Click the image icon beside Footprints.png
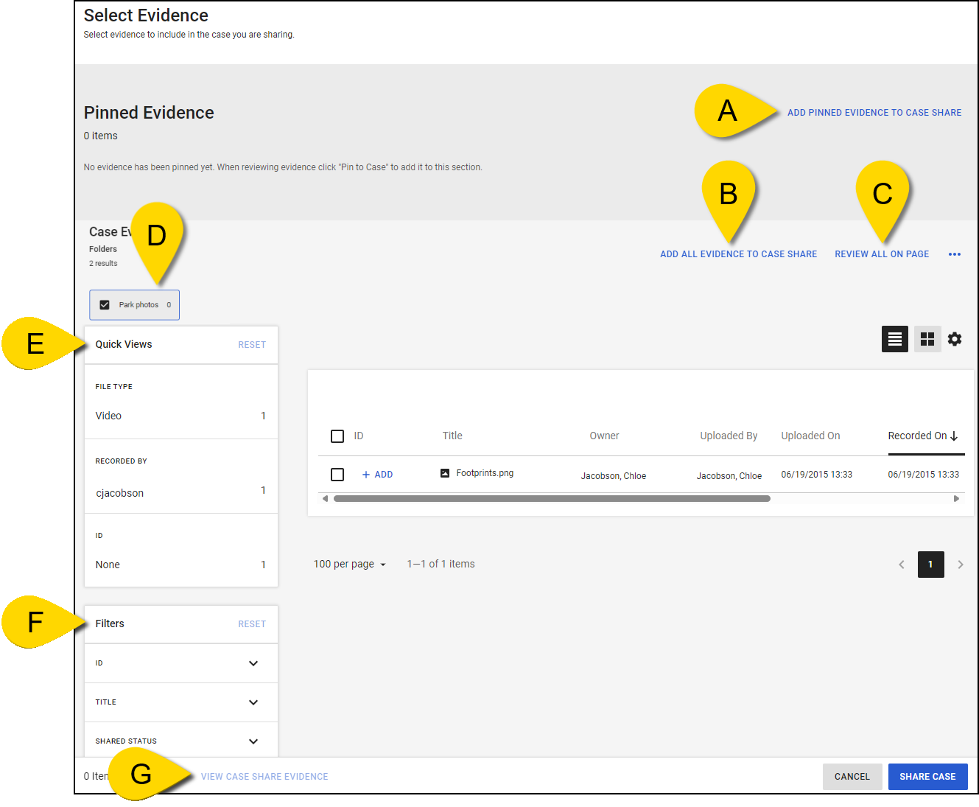This screenshot has width=979, height=807. coord(445,473)
